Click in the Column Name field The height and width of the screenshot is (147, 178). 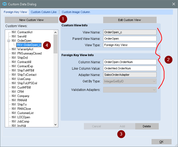coord(130,62)
